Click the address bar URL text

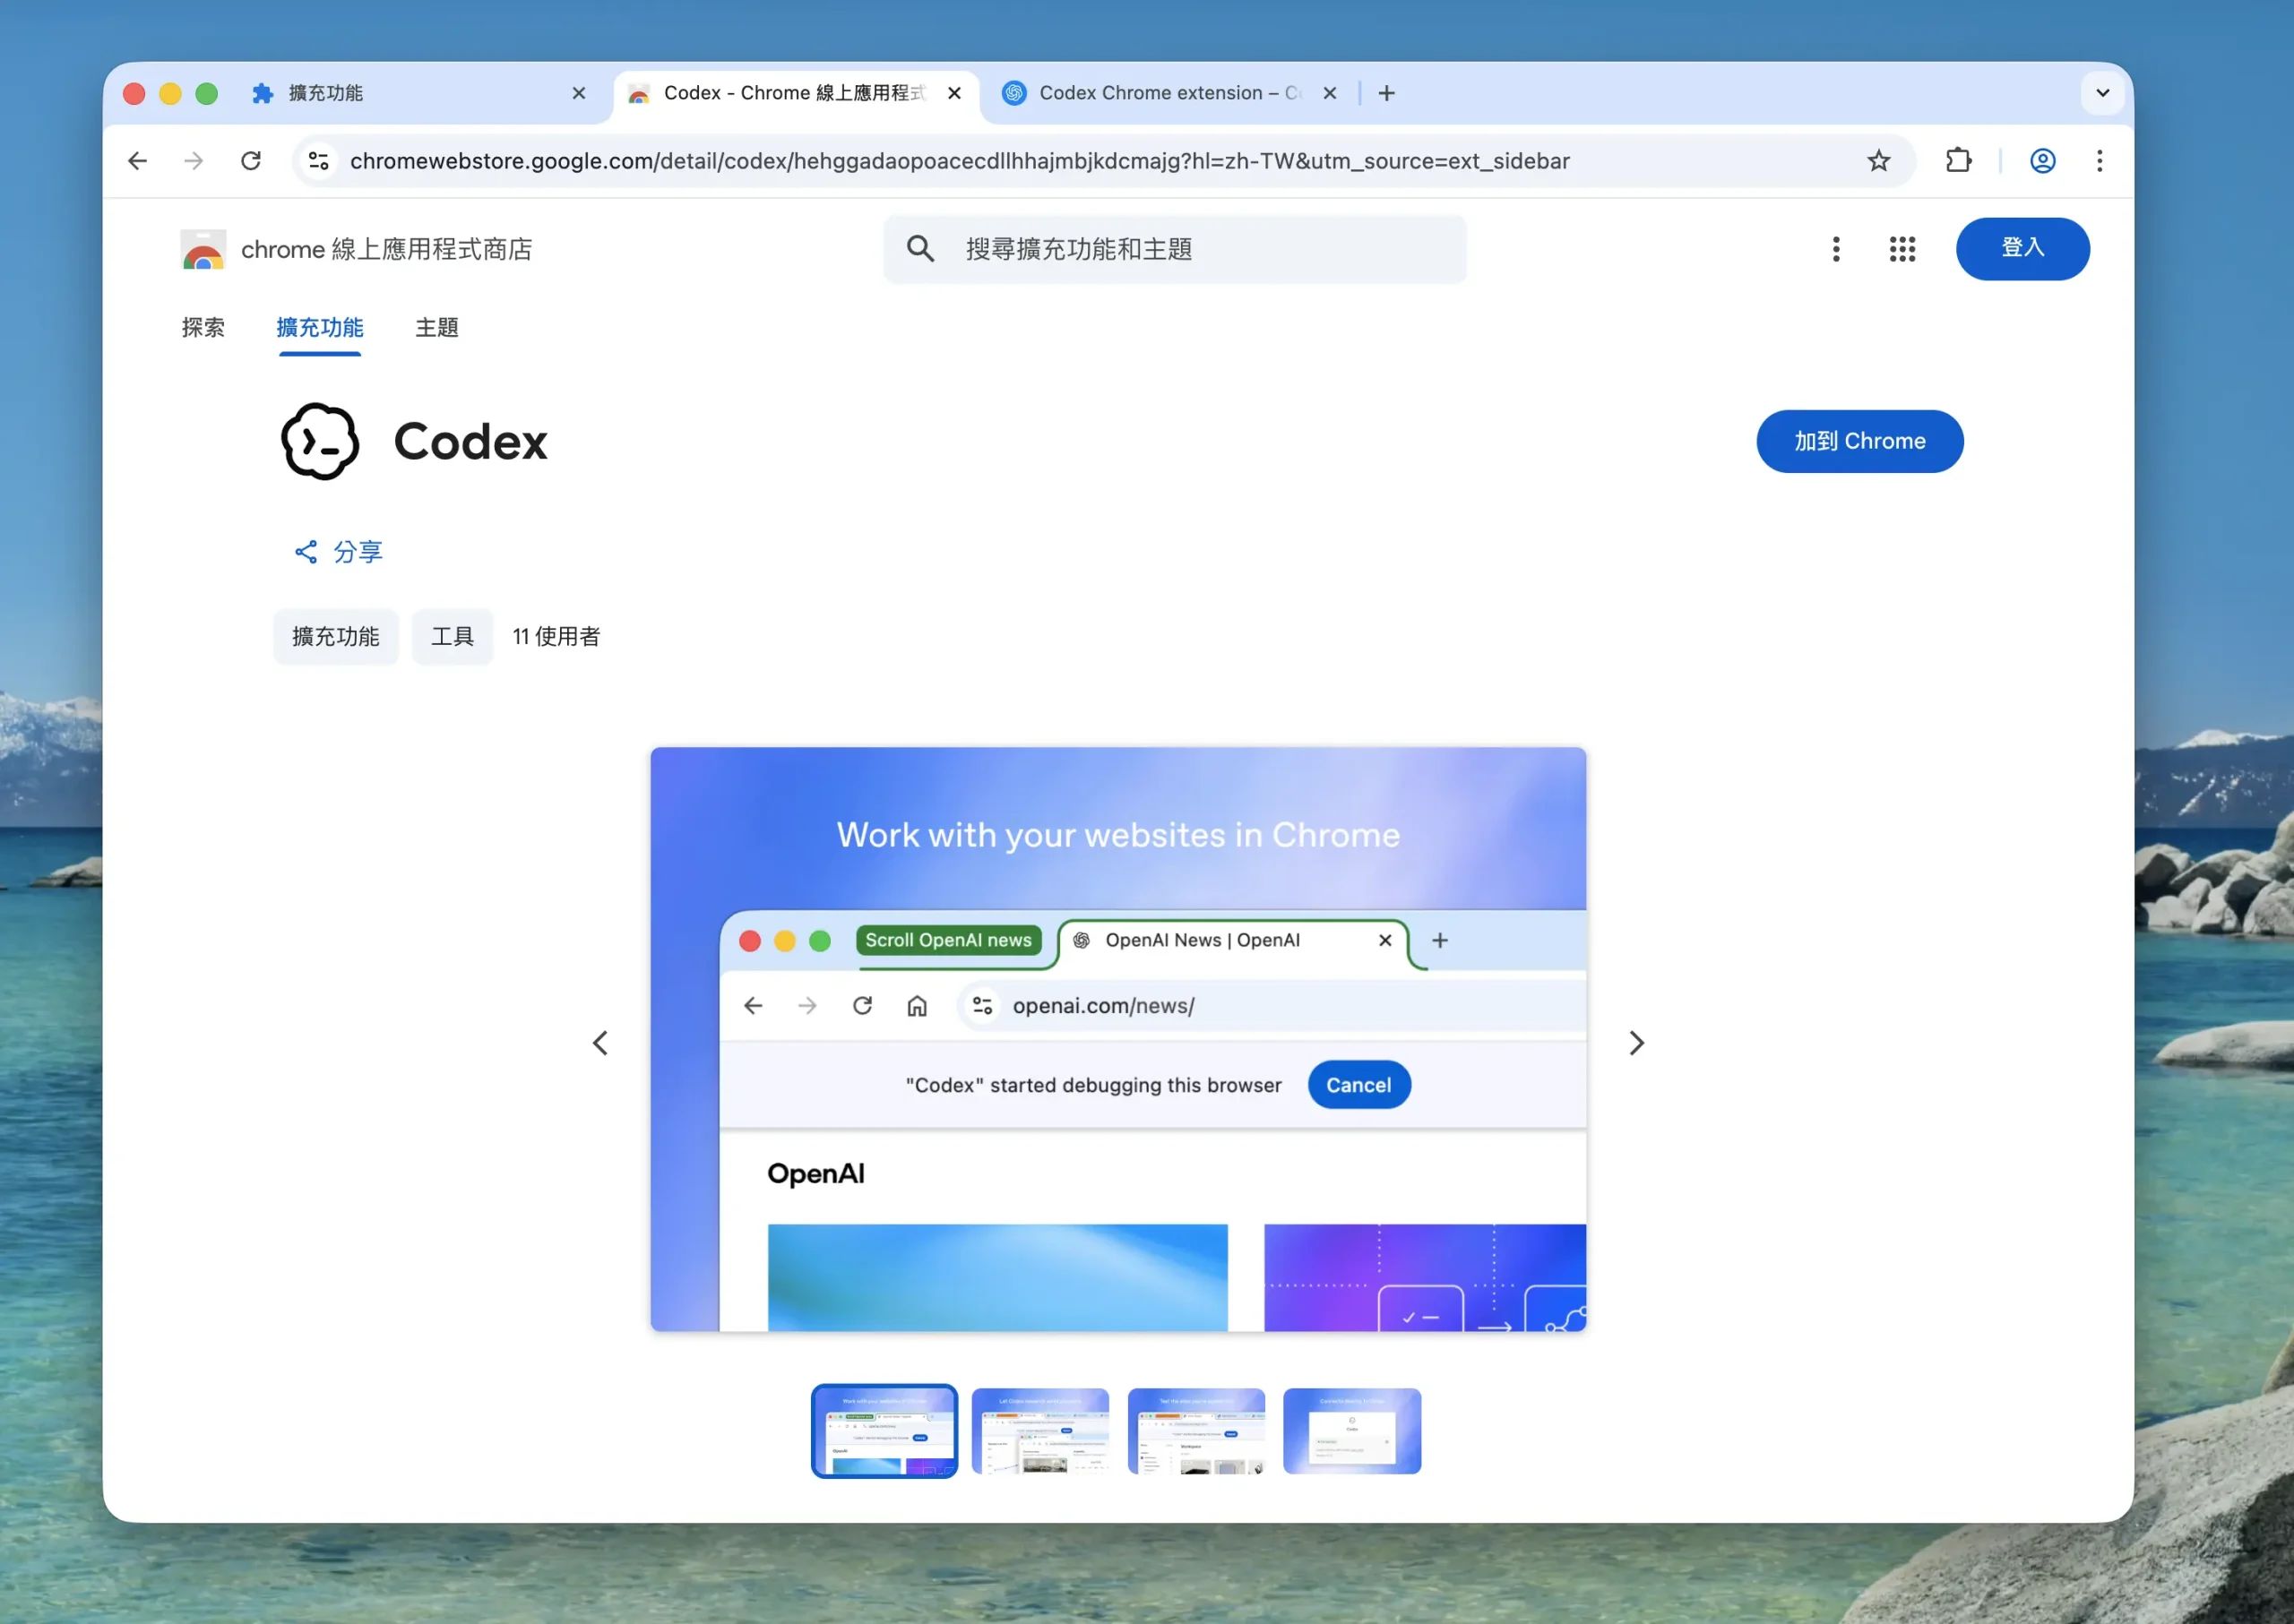960,161
